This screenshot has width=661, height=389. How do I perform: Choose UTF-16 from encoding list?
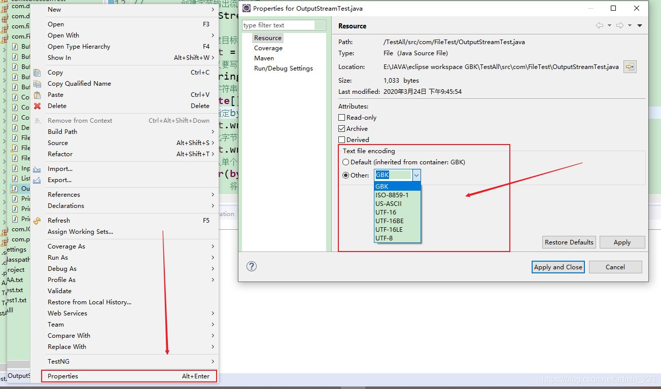(397, 212)
